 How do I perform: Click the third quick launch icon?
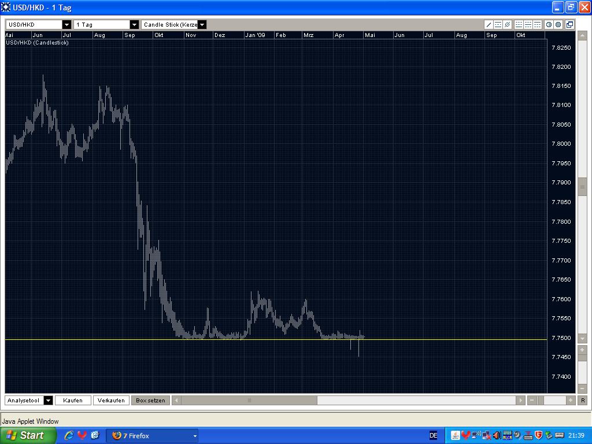tap(95, 435)
